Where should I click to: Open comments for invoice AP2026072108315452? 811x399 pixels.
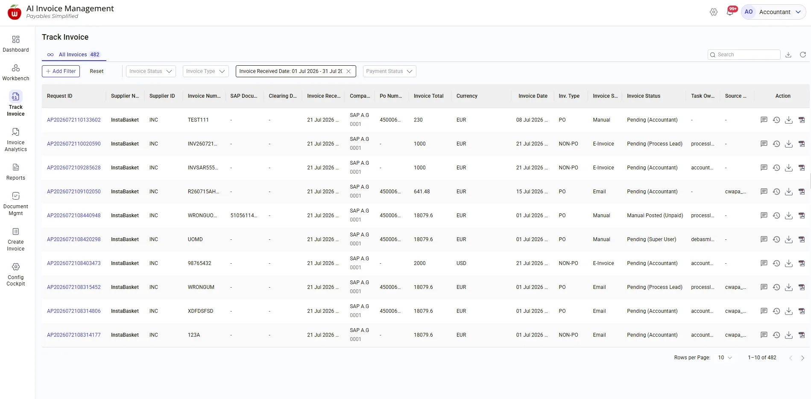click(764, 287)
